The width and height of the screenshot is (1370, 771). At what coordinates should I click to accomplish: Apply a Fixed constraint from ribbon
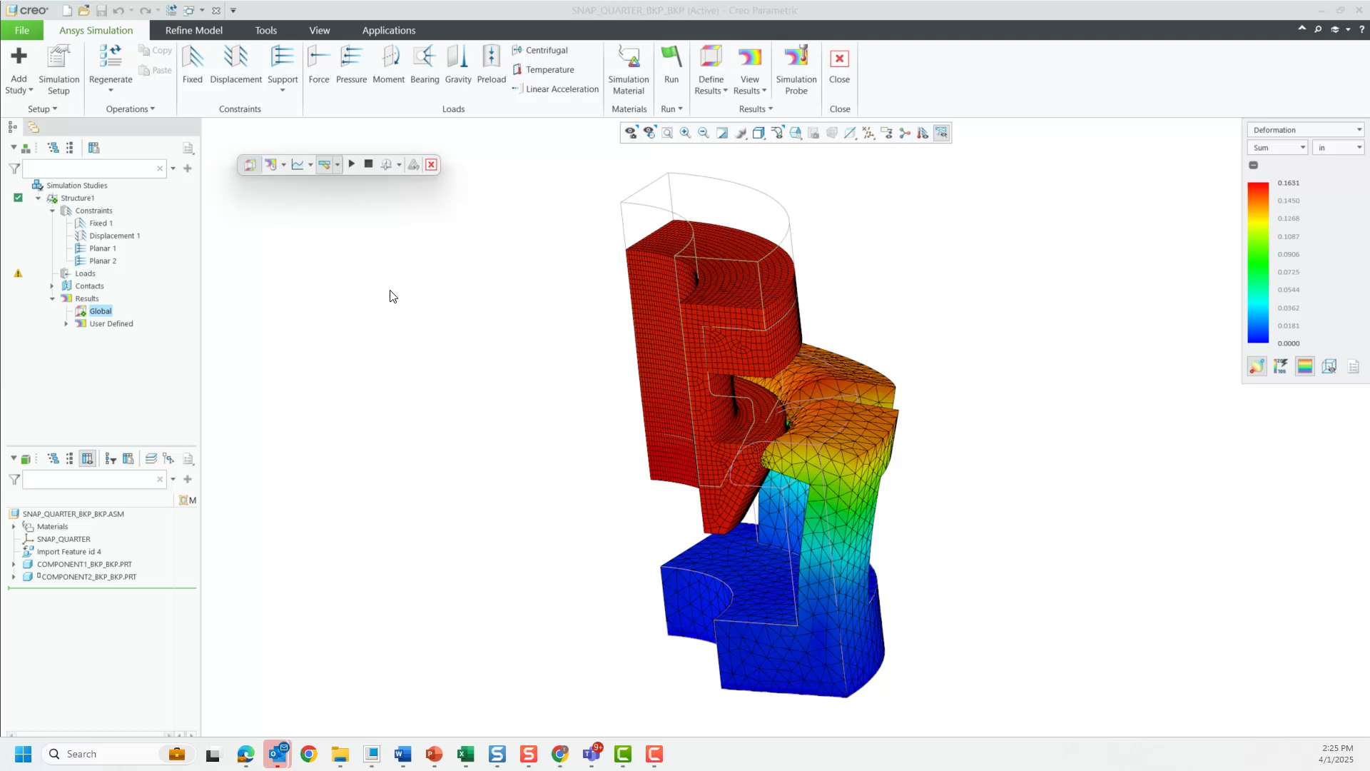(193, 65)
